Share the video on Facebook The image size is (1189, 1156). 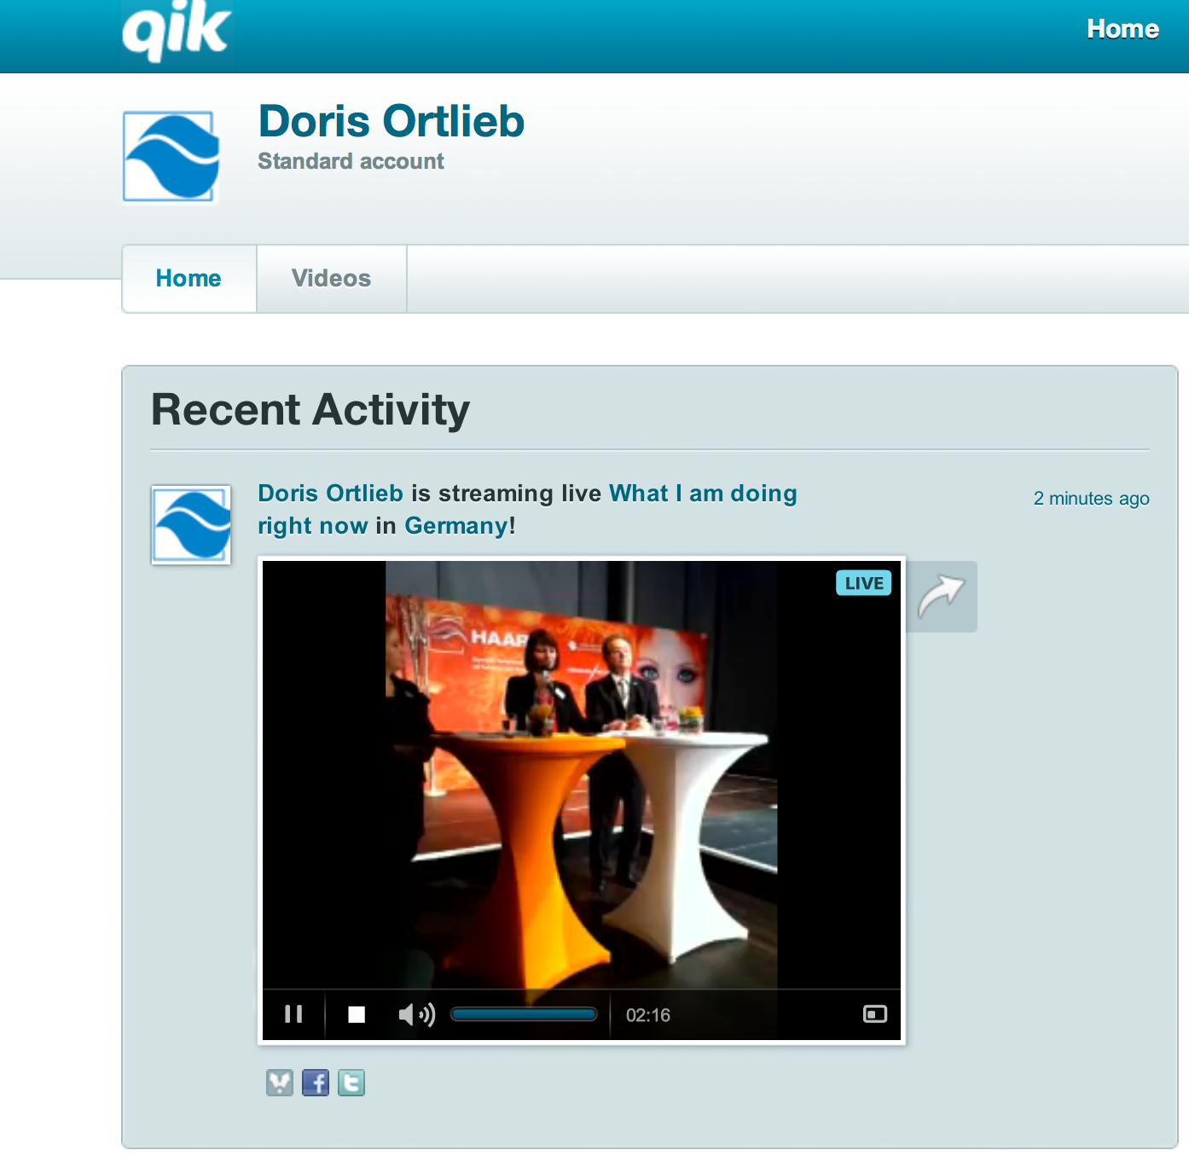(x=316, y=1083)
